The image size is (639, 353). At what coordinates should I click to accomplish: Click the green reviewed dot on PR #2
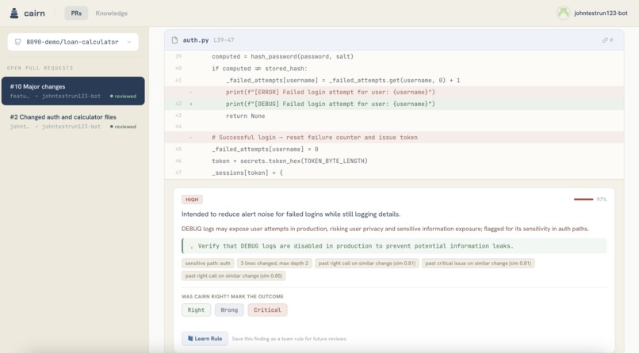111,127
